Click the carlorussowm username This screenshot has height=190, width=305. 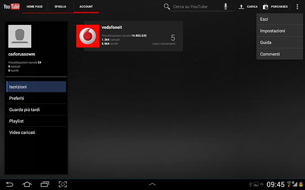[x=21, y=54]
